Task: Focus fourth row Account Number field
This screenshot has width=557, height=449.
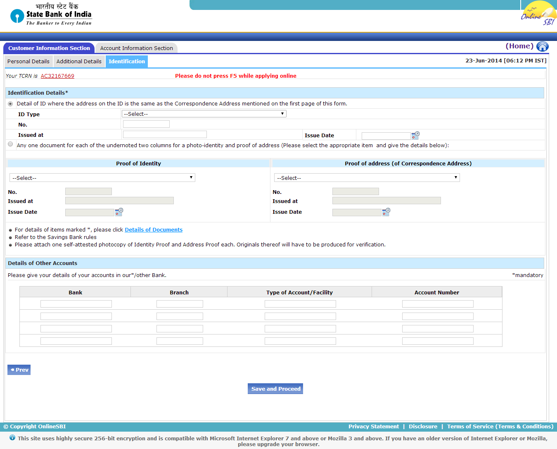Action: point(438,341)
